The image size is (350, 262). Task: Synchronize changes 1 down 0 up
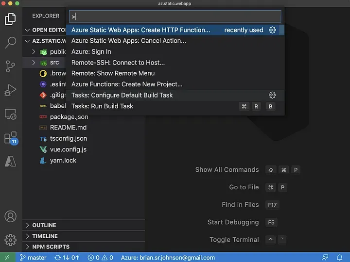pos(67,258)
